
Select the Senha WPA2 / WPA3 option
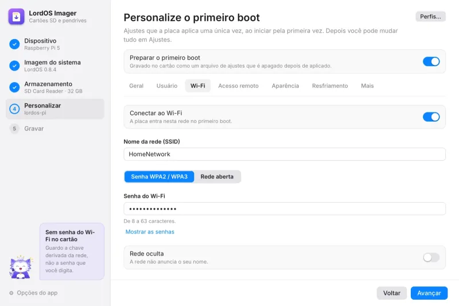pyautogui.click(x=160, y=177)
